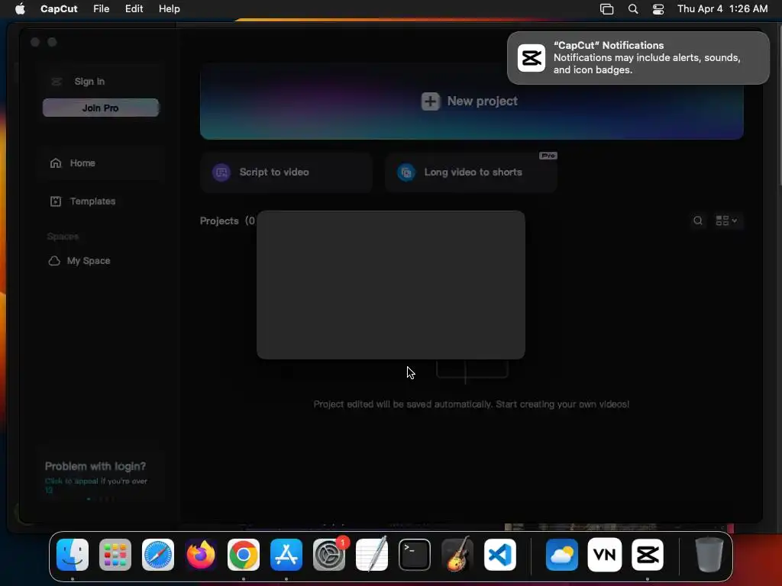Open Long video to shorts tool
This screenshot has height=586, width=782.
click(x=470, y=172)
